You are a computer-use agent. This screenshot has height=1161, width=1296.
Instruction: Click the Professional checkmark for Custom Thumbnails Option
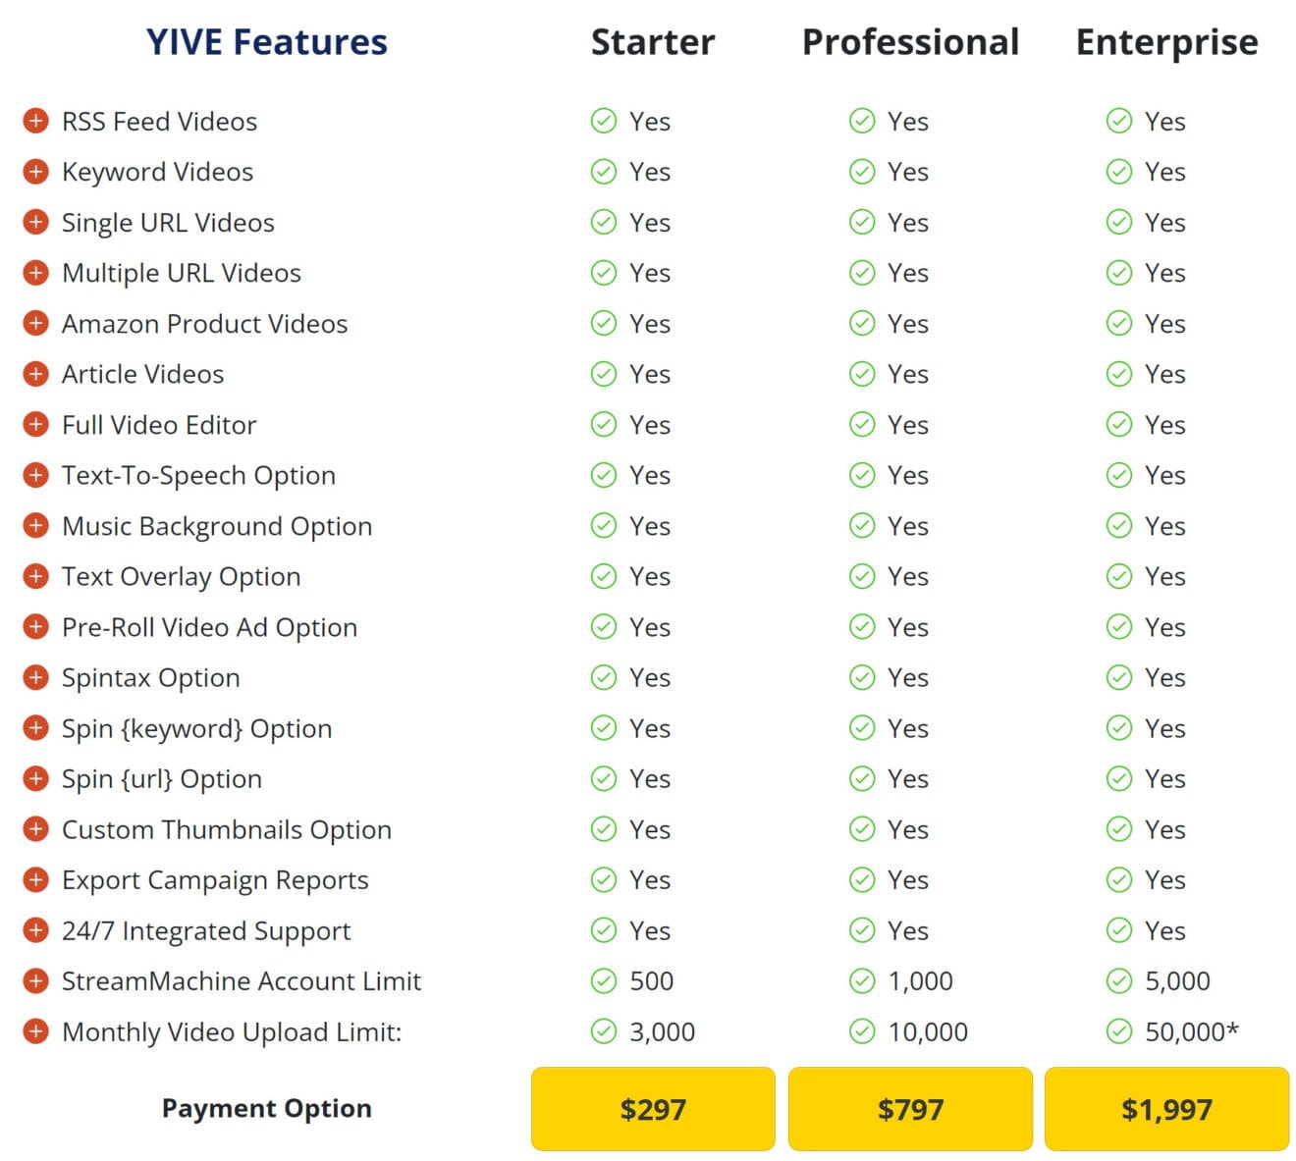tap(862, 829)
